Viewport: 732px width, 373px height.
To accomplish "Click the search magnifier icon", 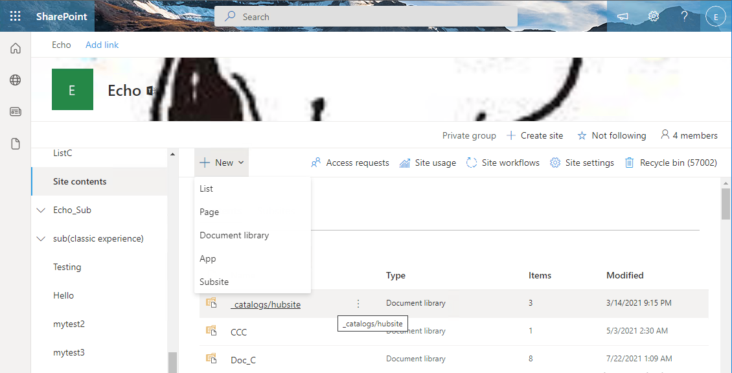I will (230, 17).
